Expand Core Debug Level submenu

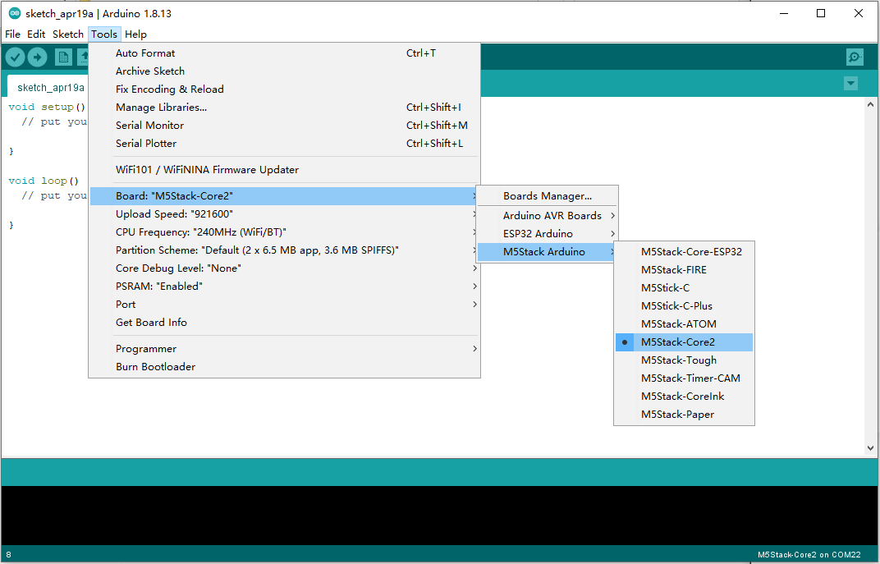285,268
